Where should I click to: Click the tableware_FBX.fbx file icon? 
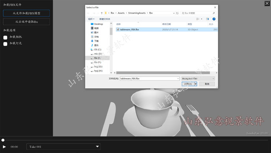118,30
